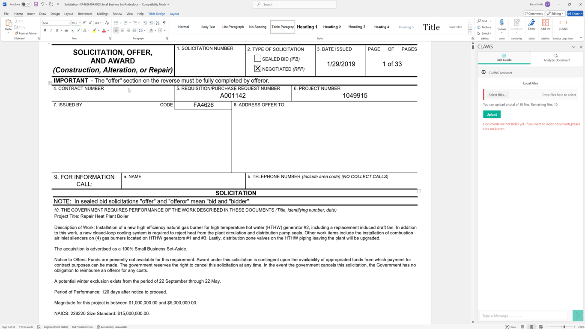
Task: Toggle underline formatting
Action: click(x=57, y=30)
